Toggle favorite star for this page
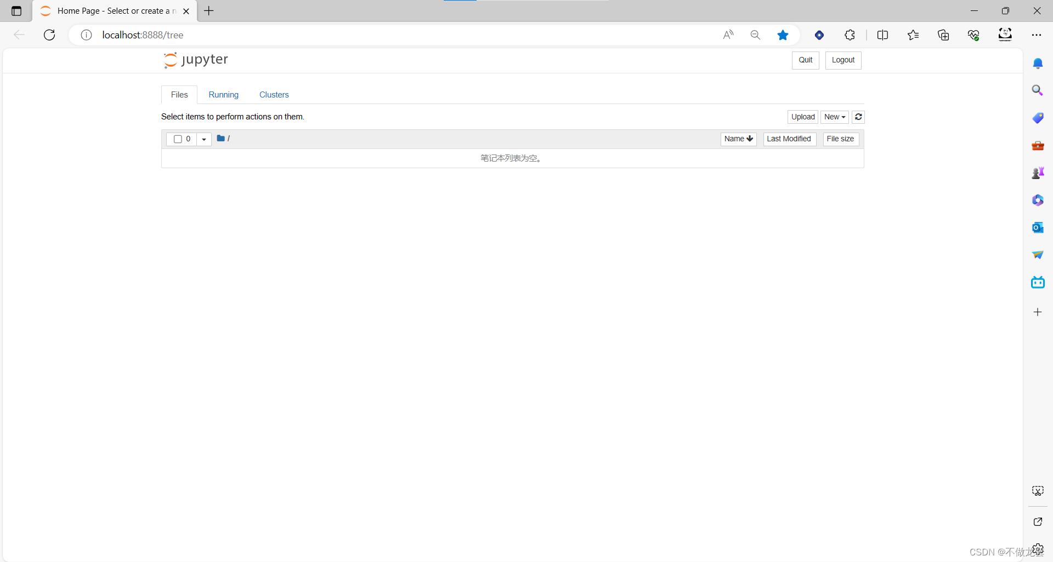Viewport: 1053px width, 562px height. [x=783, y=35]
